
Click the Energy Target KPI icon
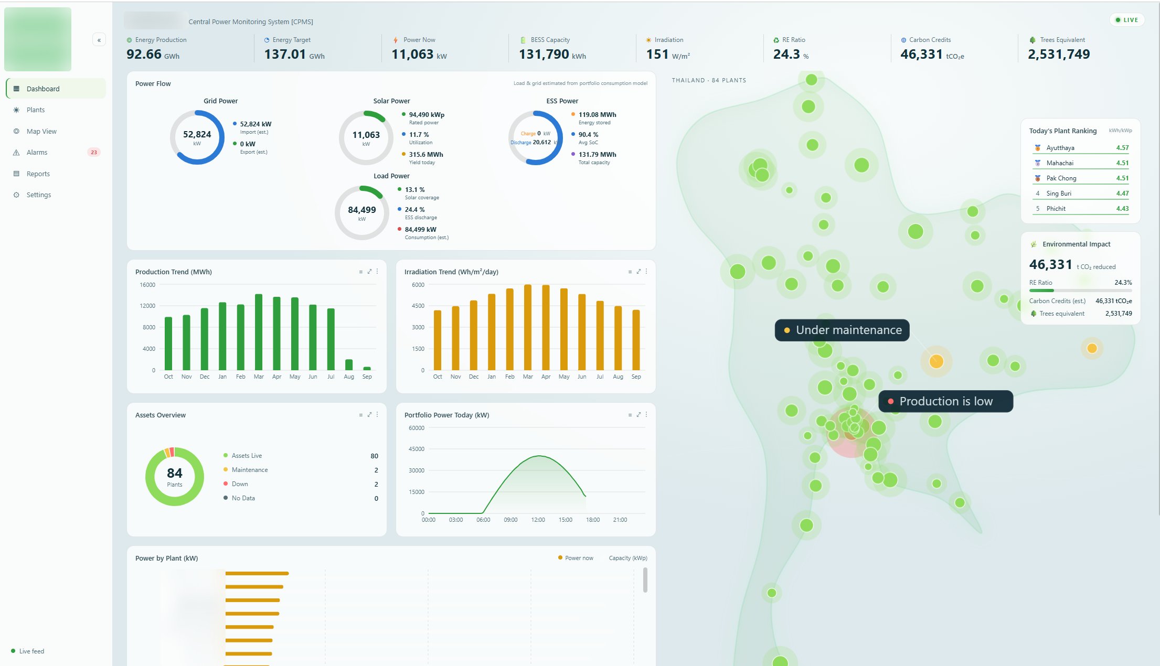coord(267,40)
